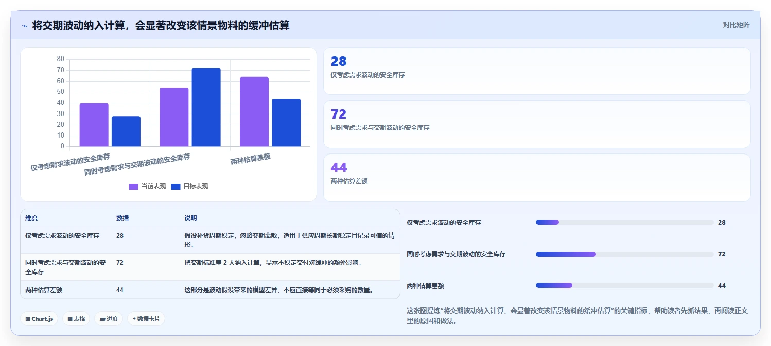The width and height of the screenshot is (771, 346).
Task: Click the main title 将交期波动纳入计算
Action: 161,25
